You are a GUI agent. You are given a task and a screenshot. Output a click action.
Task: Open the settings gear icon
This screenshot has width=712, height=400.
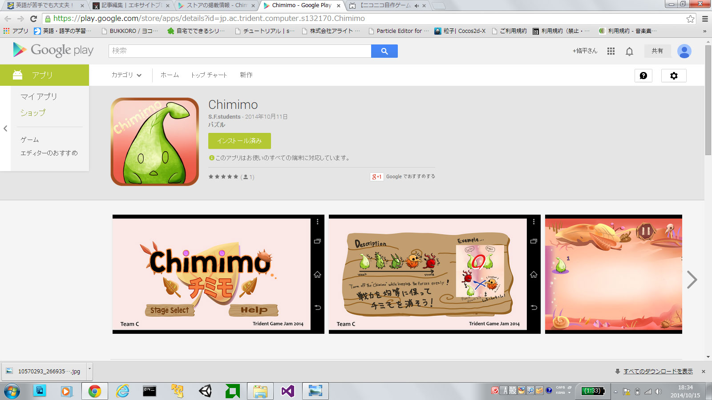click(x=674, y=76)
